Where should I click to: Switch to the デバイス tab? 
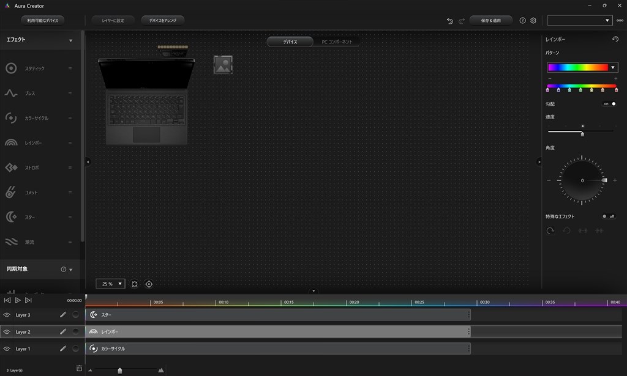290,42
